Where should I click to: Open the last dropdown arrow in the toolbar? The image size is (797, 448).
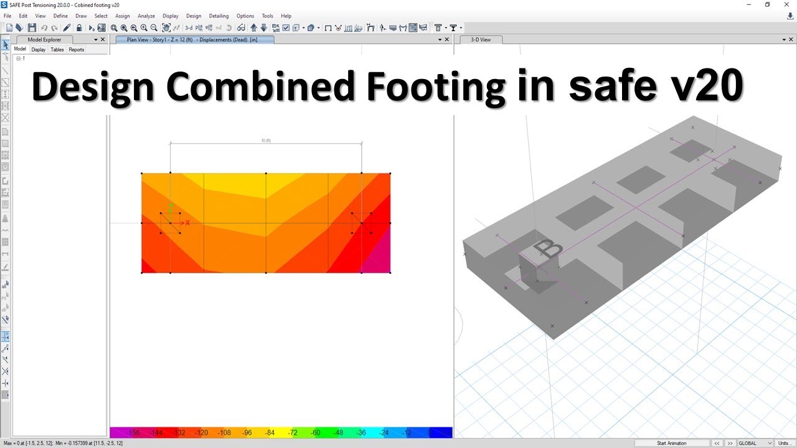coord(461,27)
